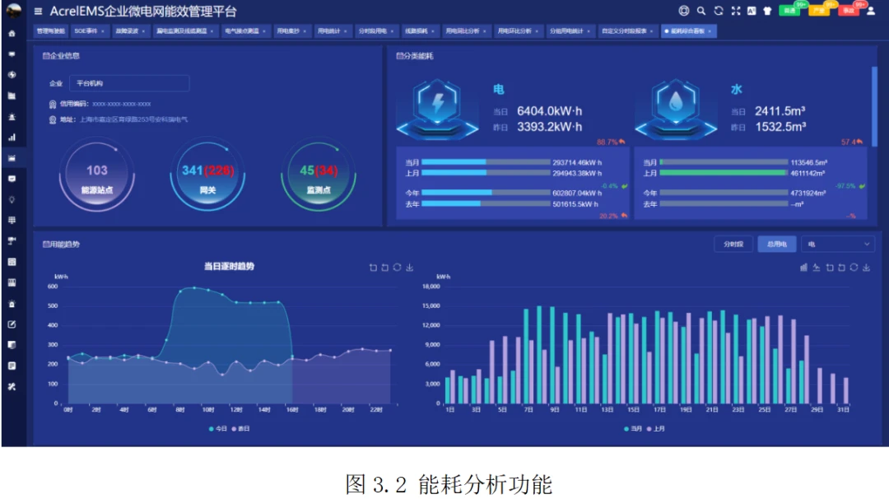Open the 企业 平台机构 selection box
The image size is (889, 499).
130,83
